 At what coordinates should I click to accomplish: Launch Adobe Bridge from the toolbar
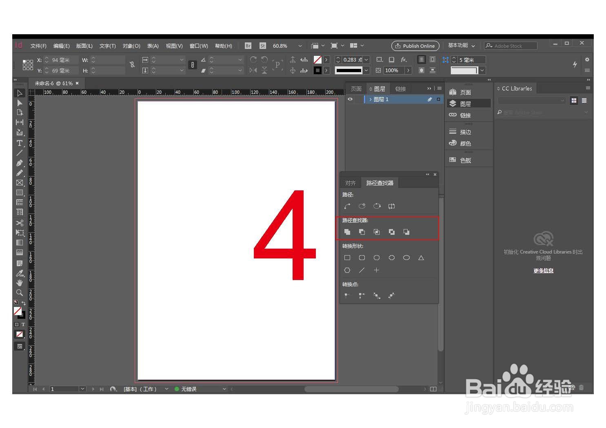click(248, 46)
